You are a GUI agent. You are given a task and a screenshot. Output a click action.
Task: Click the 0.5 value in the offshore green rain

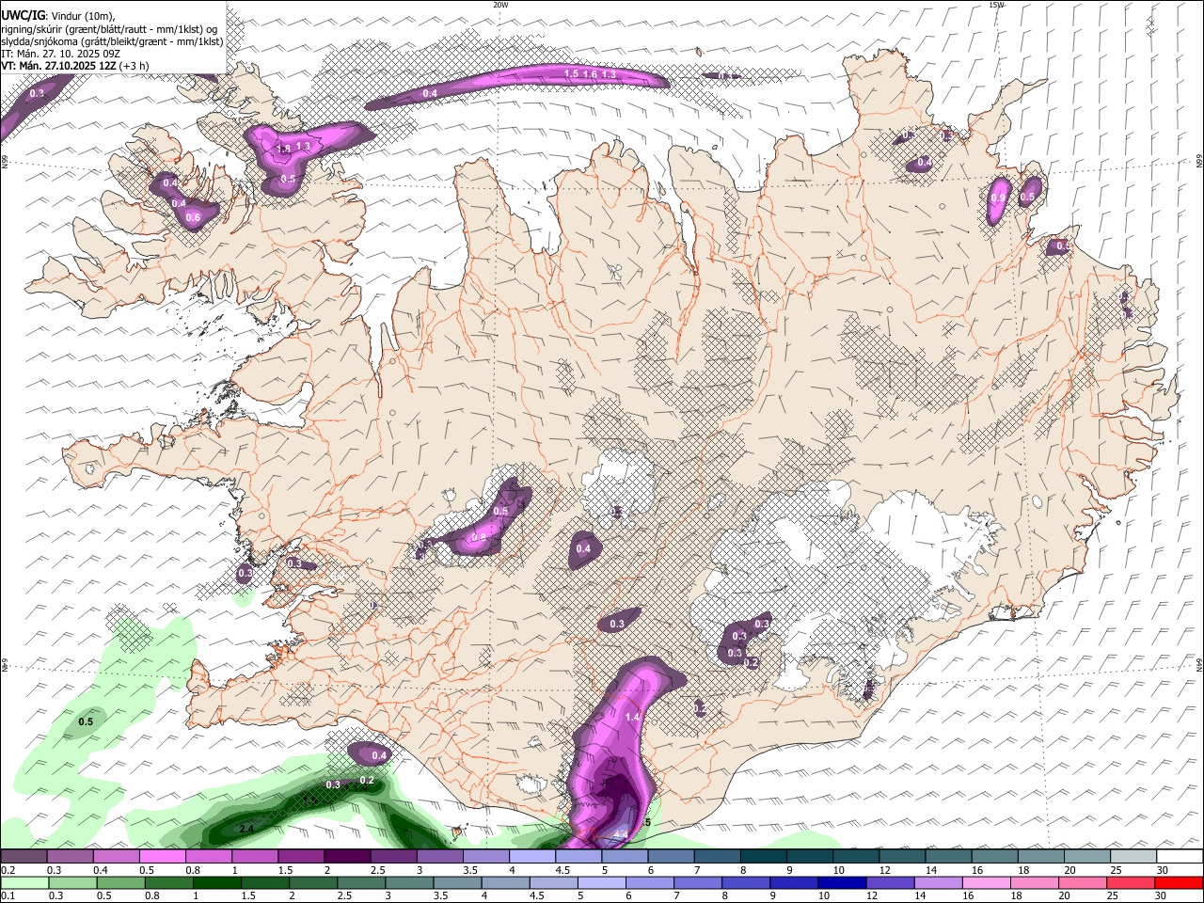(86, 722)
